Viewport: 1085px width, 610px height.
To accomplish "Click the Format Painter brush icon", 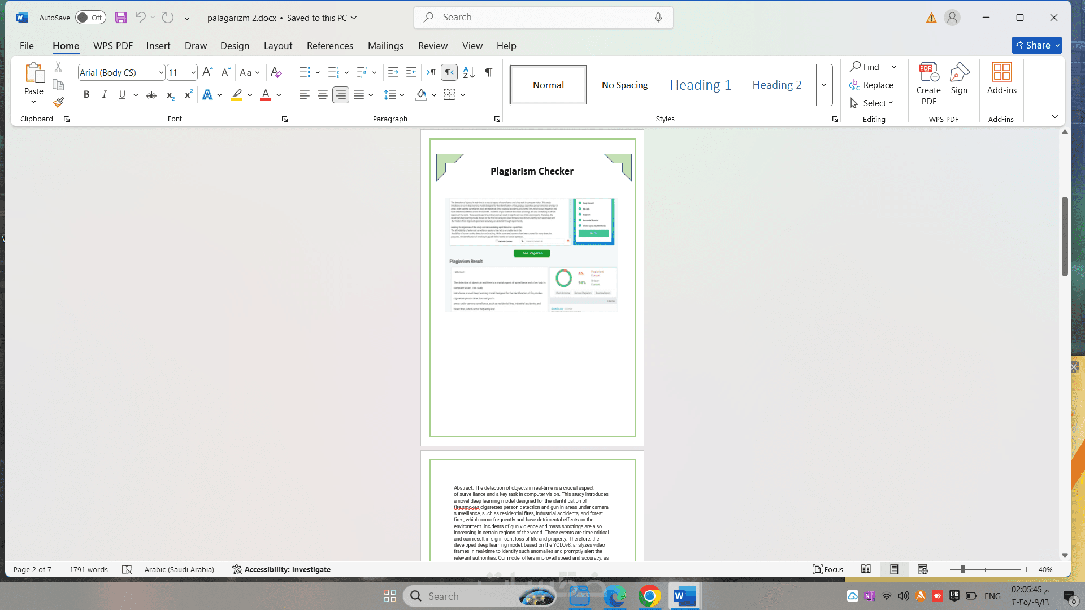I will (x=58, y=102).
